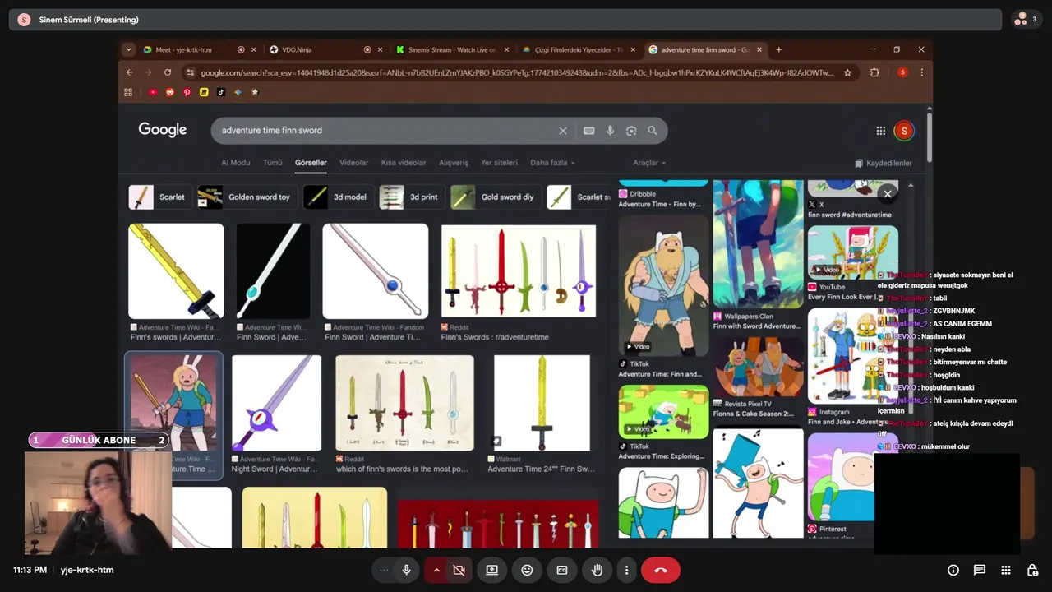The image size is (1052, 592).
Task: Open TikTok bookmark in bookmarks bar
Action: click(221, 92)
